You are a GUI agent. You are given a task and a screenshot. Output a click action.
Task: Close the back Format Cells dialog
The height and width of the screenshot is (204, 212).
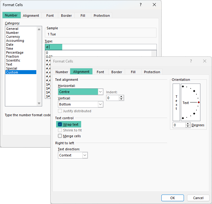pos(154,5)
